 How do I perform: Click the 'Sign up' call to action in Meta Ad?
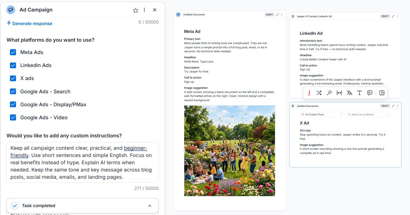pos(189,82)
